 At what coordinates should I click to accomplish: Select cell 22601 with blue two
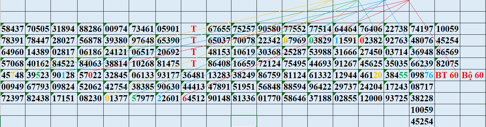(x=169, y=98)
